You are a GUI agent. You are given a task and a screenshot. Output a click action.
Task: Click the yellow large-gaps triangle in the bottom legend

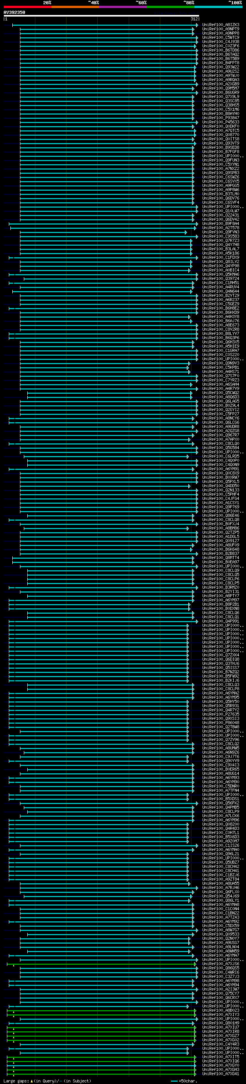32,1081
